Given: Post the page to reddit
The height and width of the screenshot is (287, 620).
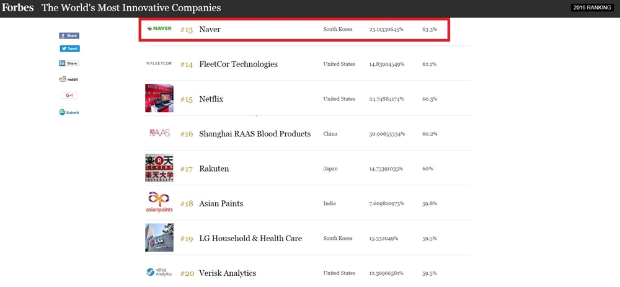Looking at the screenshot, I should (69, 79).
